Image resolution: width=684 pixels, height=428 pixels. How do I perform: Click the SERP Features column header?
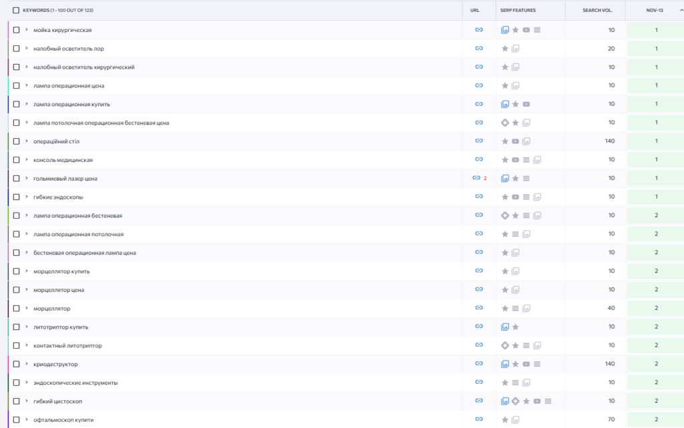tap(518, 10)
